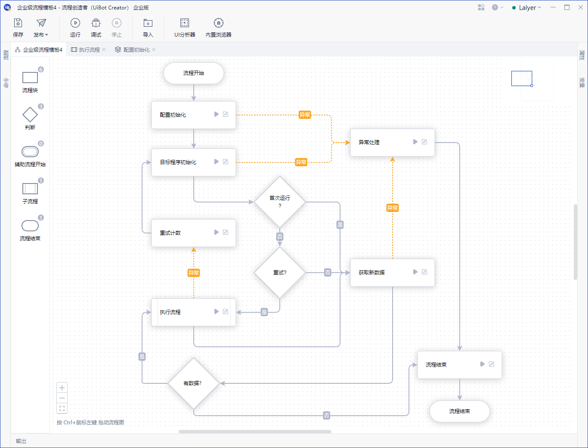This screenshot has width=588, height=448.
Task: Pick the 流程结束 shape in palette
Action: click(x=30, y=226)
